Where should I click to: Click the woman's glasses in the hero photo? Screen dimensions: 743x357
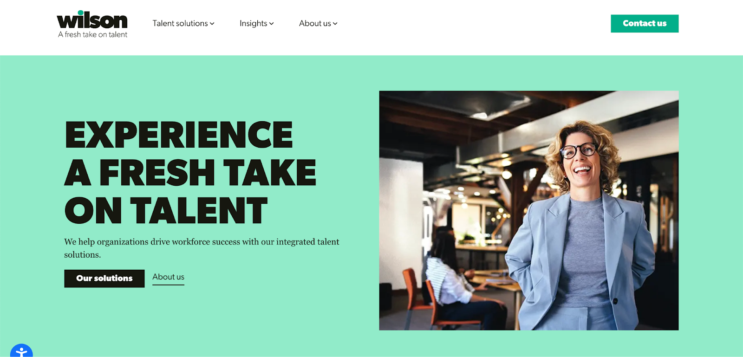(579, 150)
